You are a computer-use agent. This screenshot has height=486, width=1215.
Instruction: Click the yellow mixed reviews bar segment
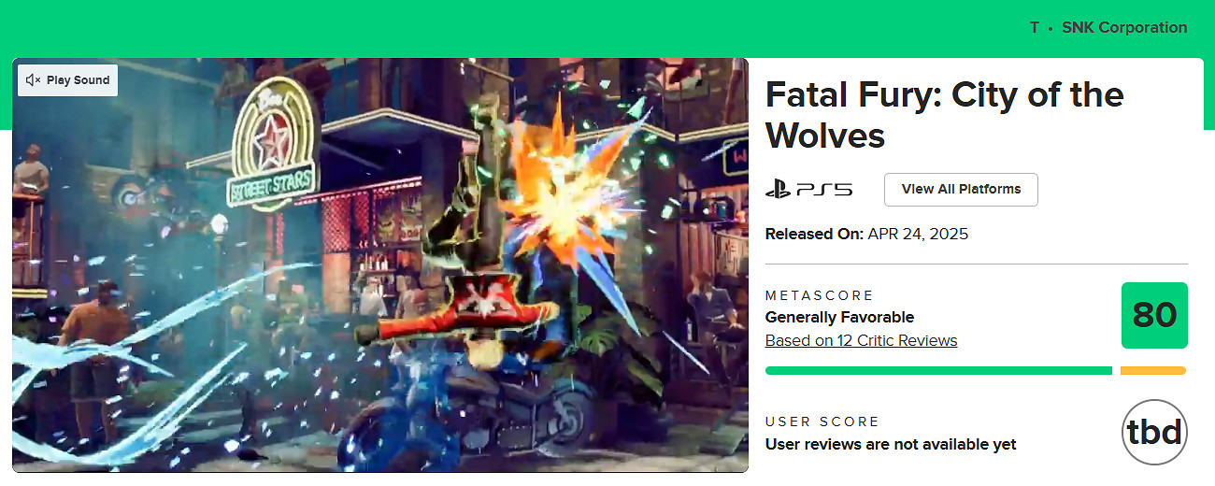pos(1152,371)
